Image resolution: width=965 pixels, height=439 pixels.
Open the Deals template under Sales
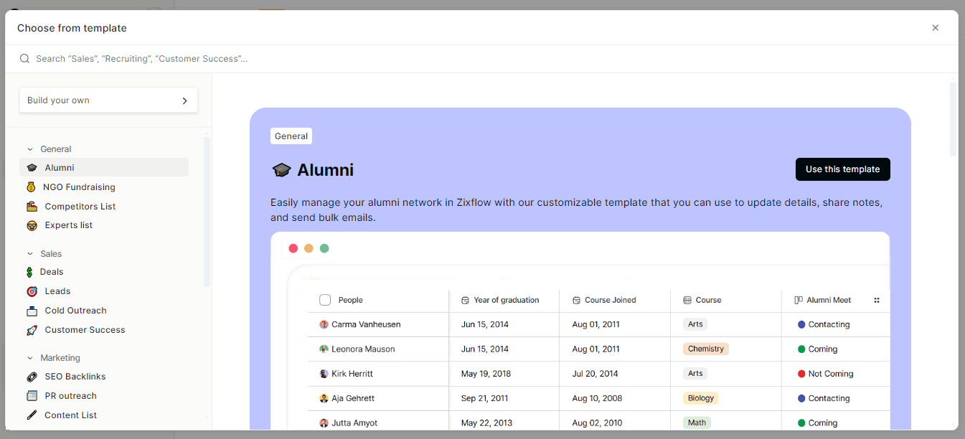(51, 272)
